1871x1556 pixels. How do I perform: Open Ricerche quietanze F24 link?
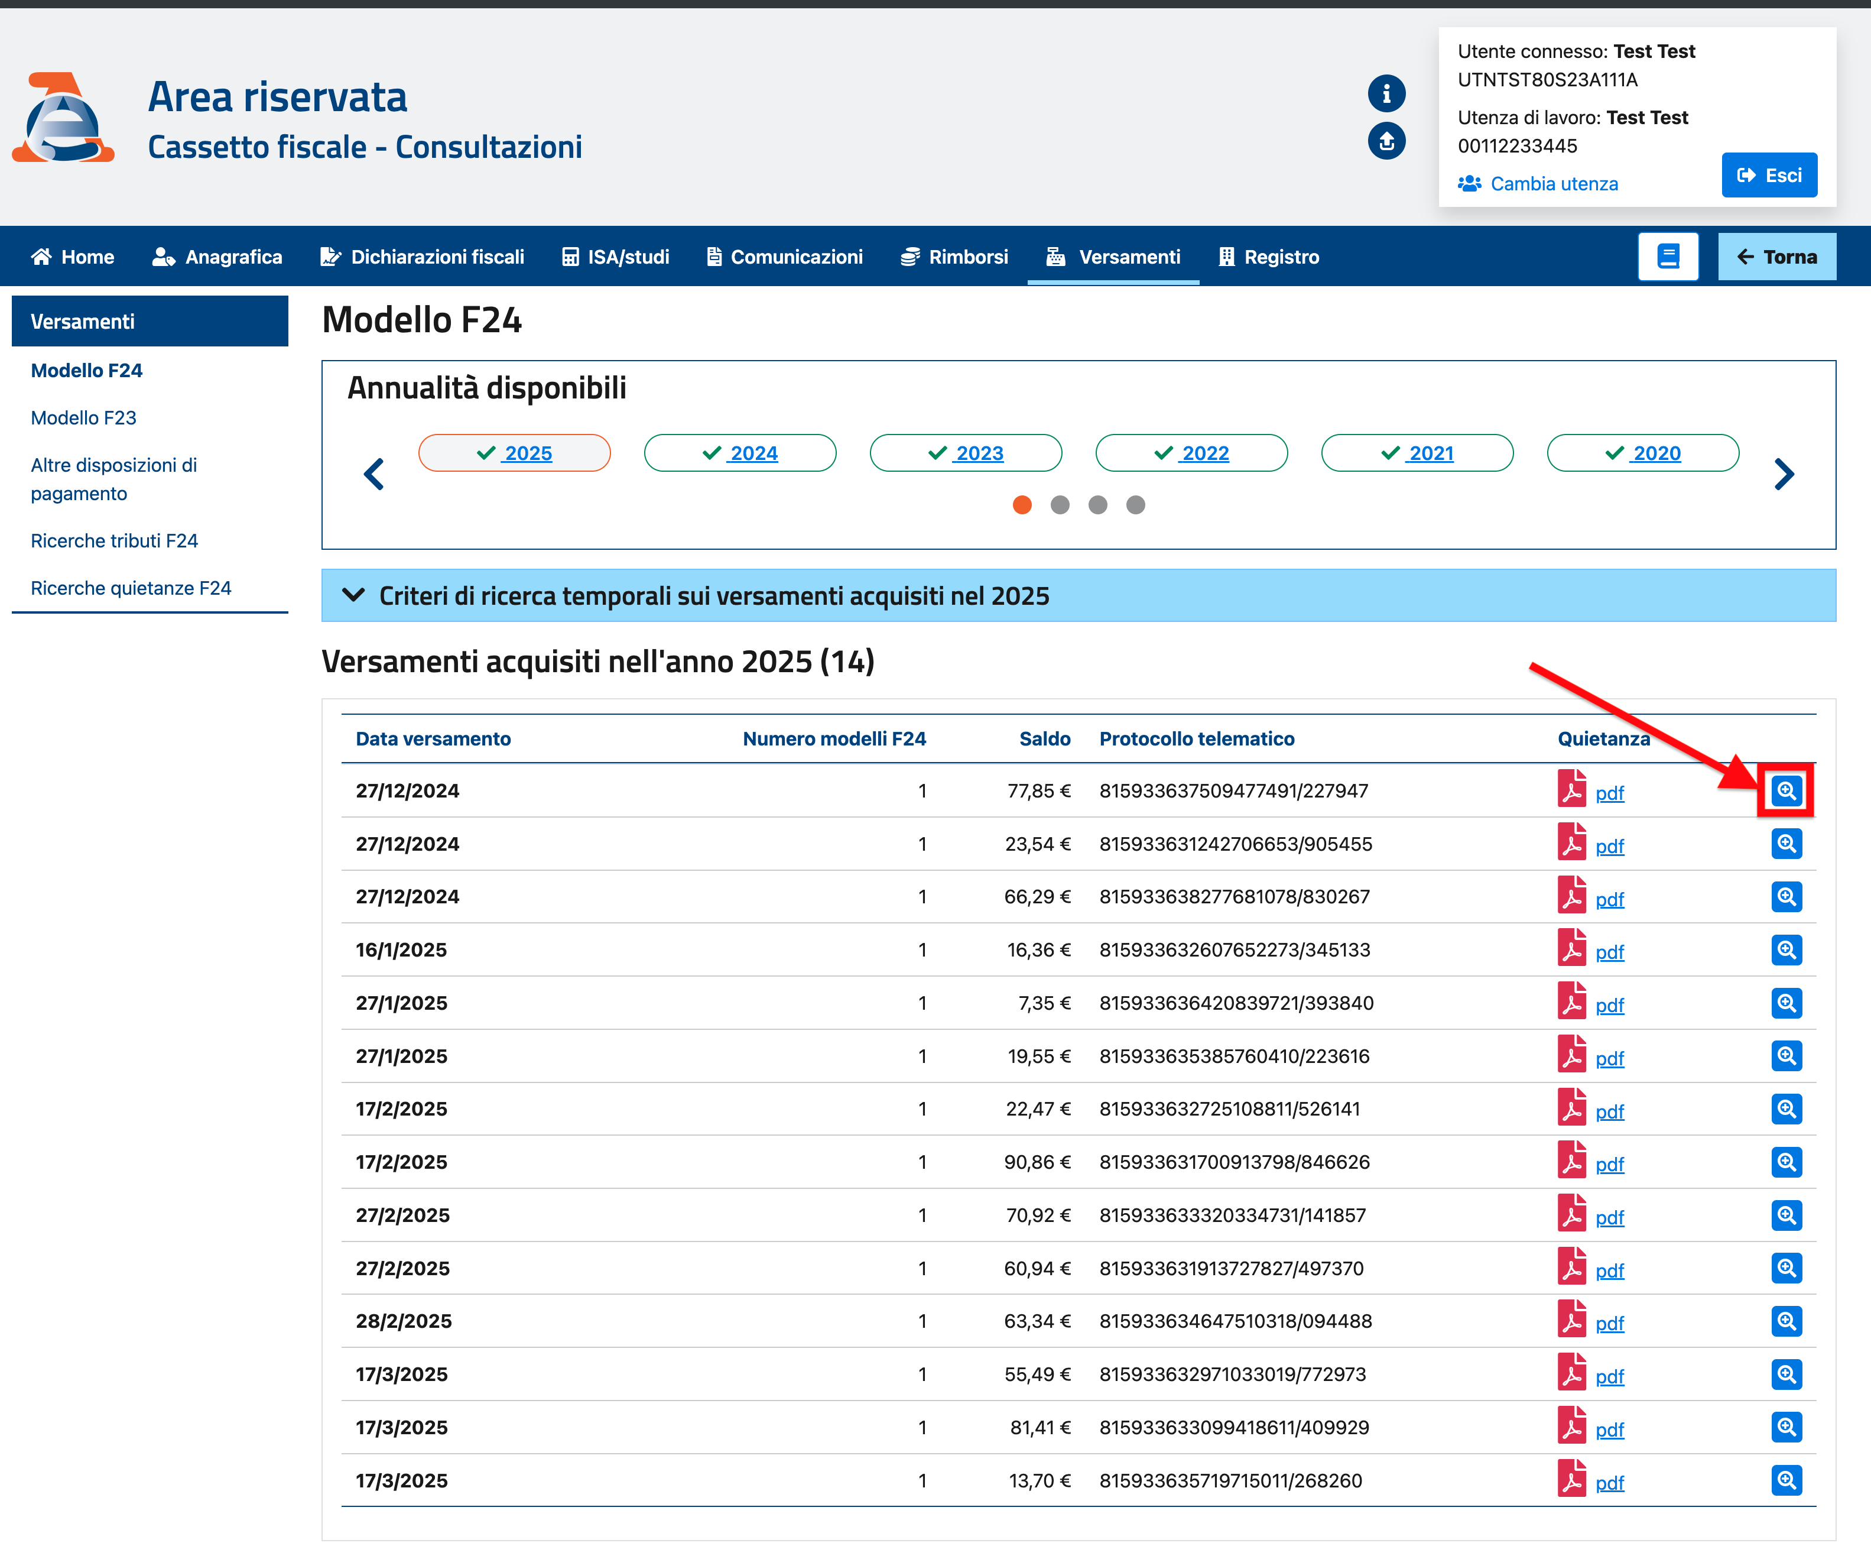coord(131,588)
